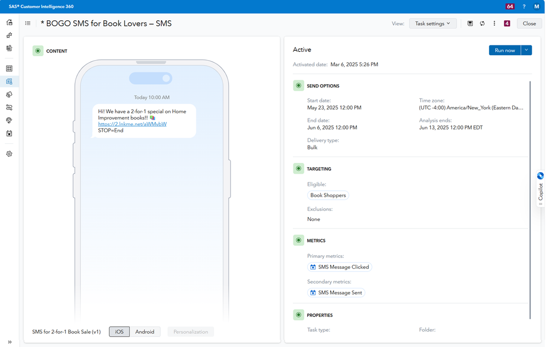This screenshot has width=546, height=347.
Task: Expand the Run now dropdown arrow
Action: 526,50
